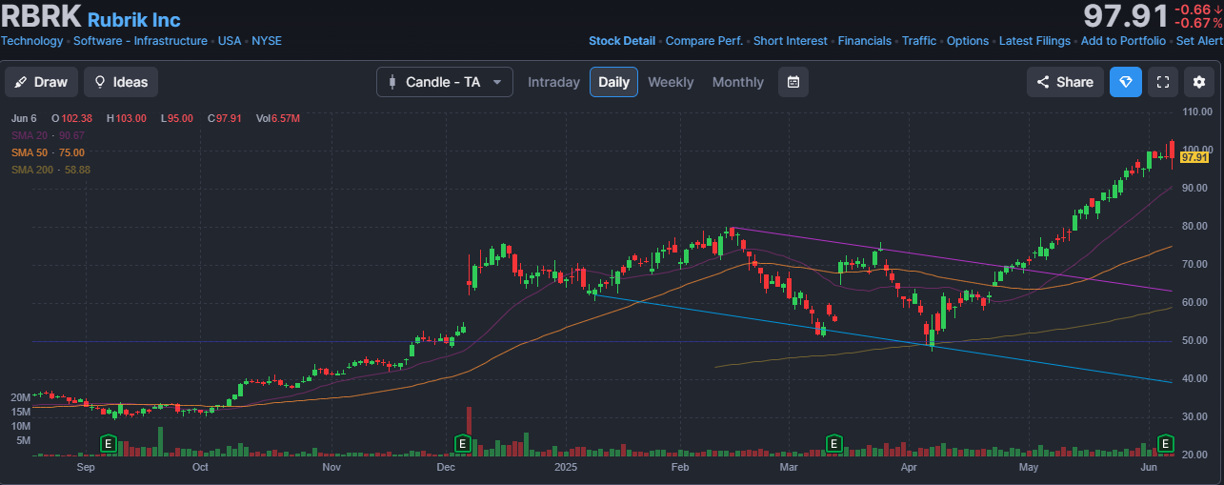
Task: Open the Draw tool
Action: 41,82
